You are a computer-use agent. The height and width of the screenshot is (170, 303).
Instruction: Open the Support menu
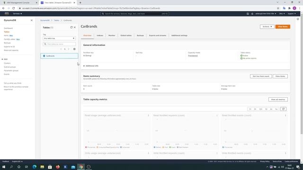coord(292,14)
